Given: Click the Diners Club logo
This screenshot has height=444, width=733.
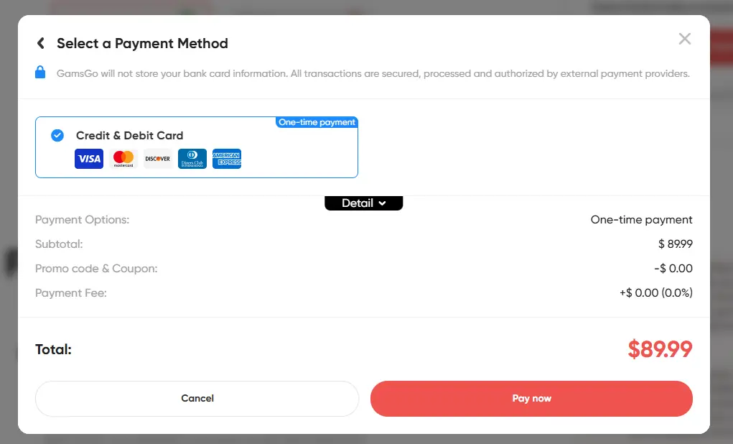Looking at the screenshot, I should 192,159.
